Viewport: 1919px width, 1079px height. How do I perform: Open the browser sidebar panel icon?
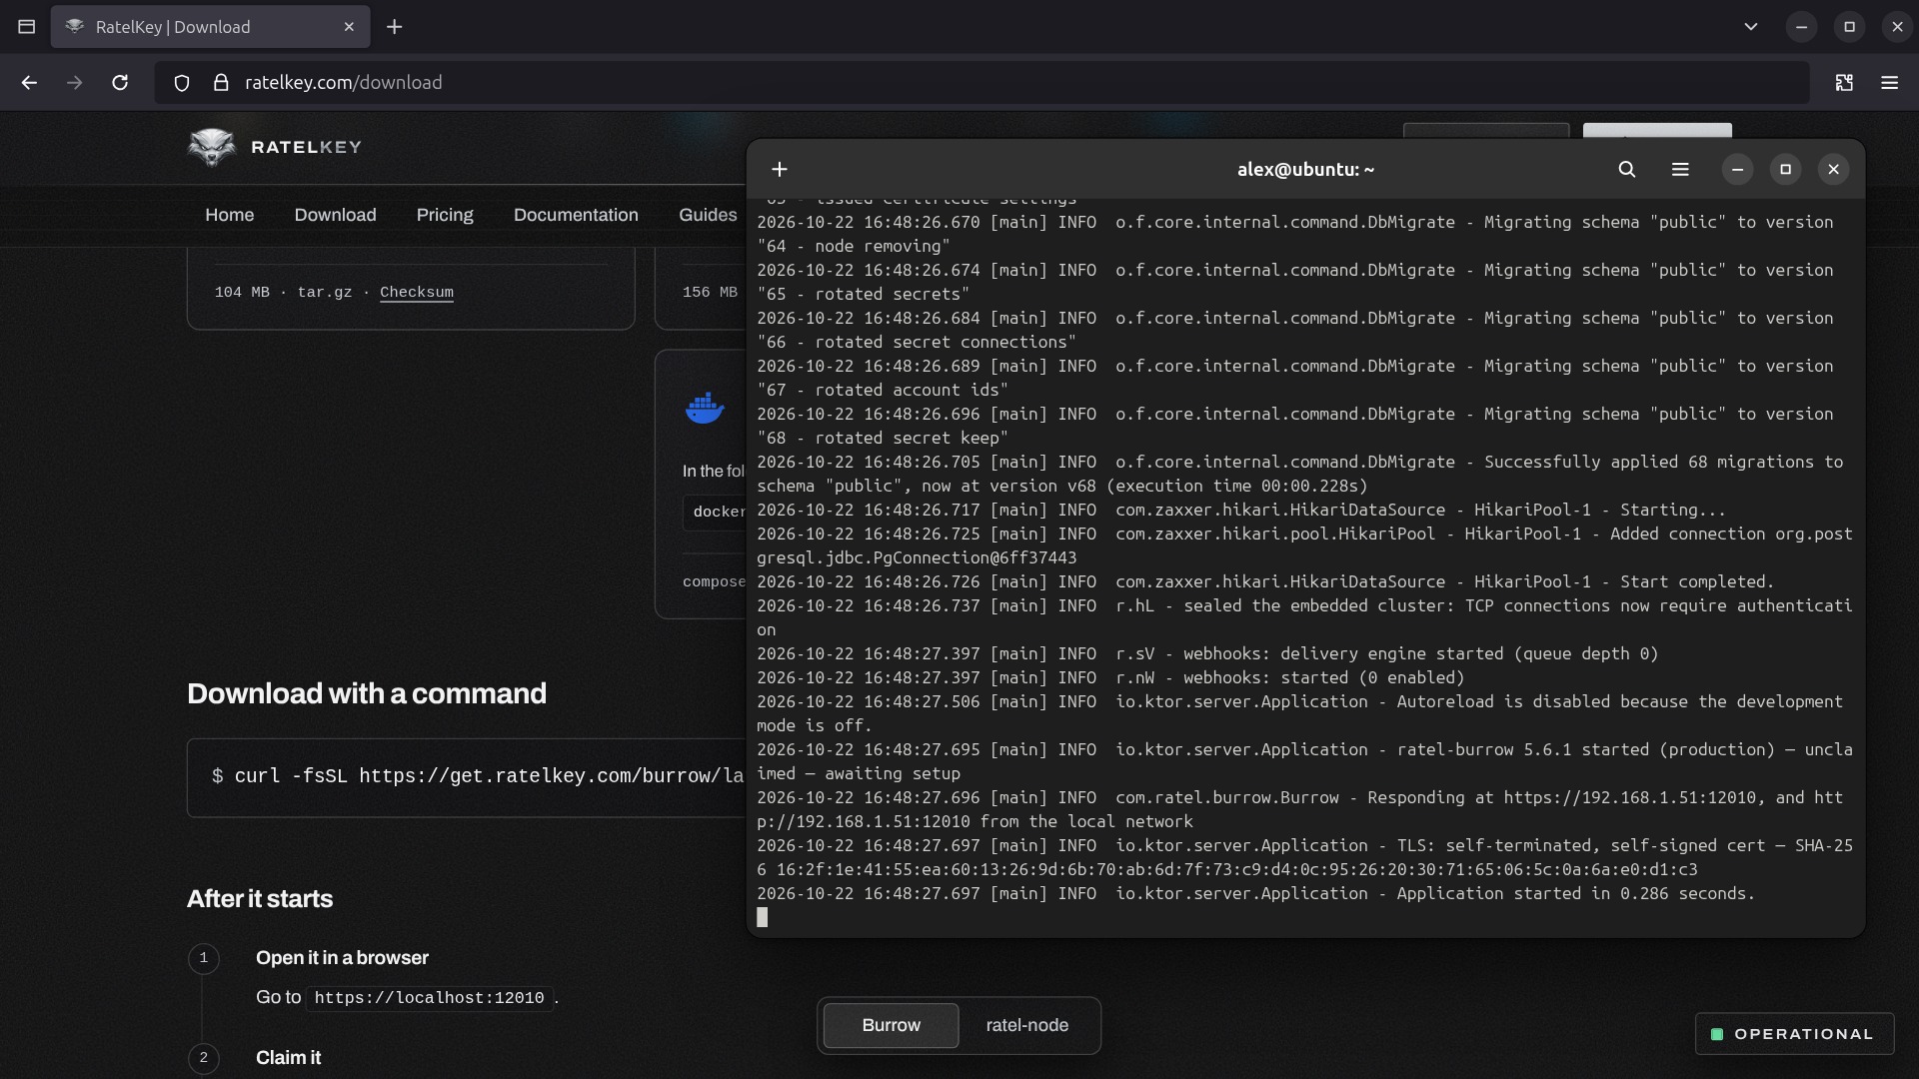[x=27, y=27]
